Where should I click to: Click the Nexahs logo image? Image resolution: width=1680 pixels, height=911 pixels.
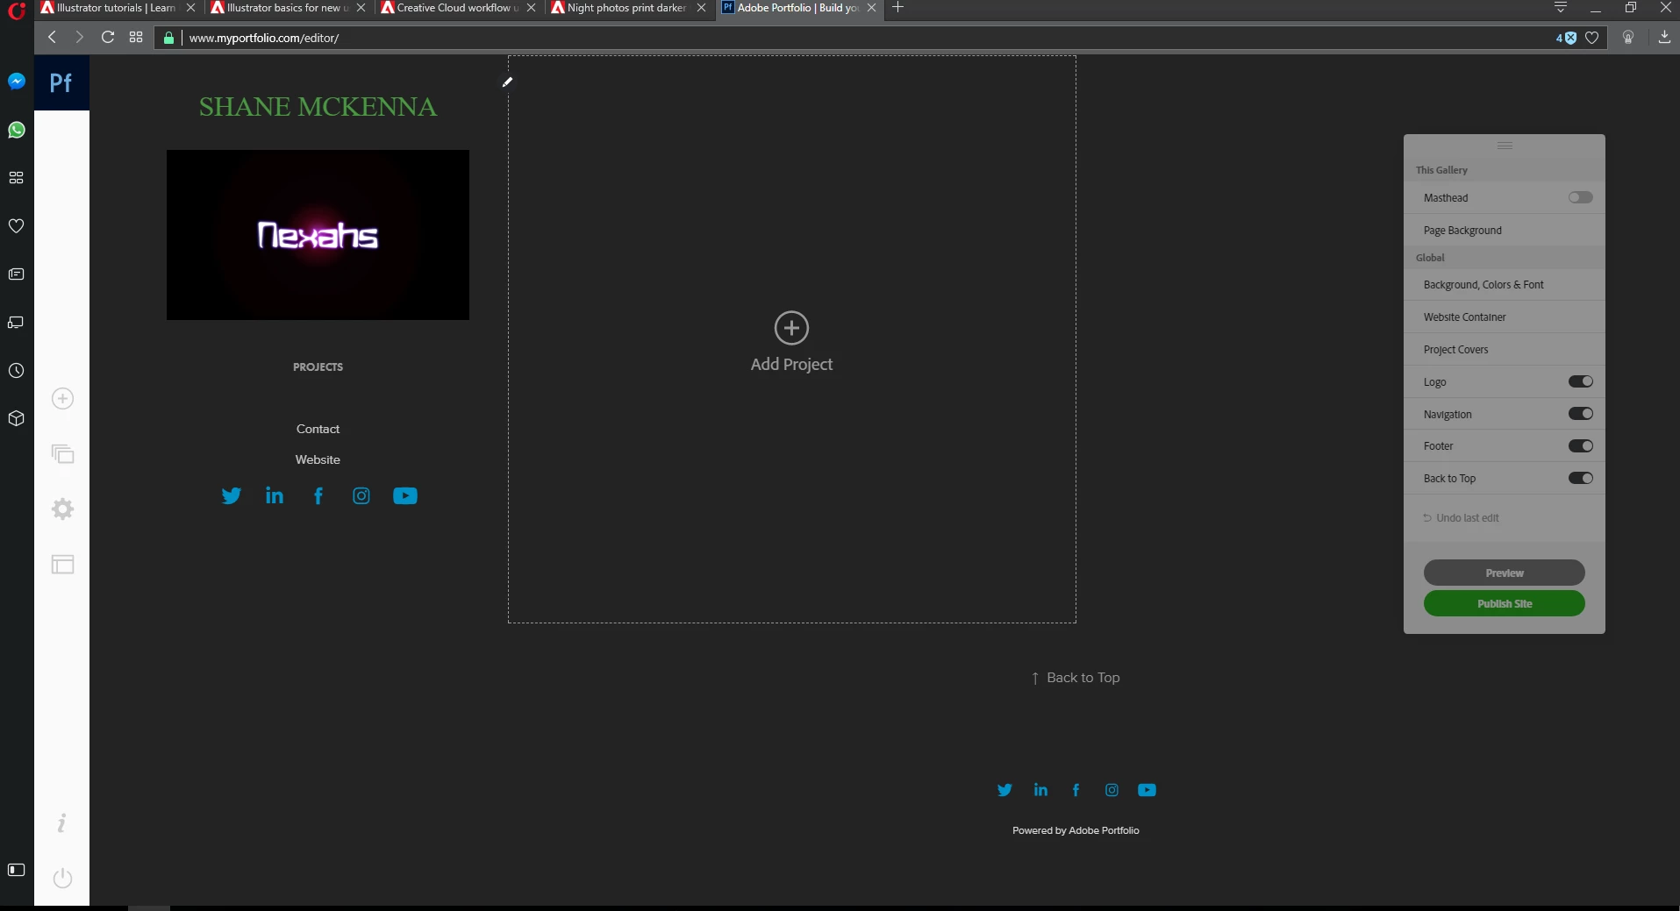(x=318, y=235)
